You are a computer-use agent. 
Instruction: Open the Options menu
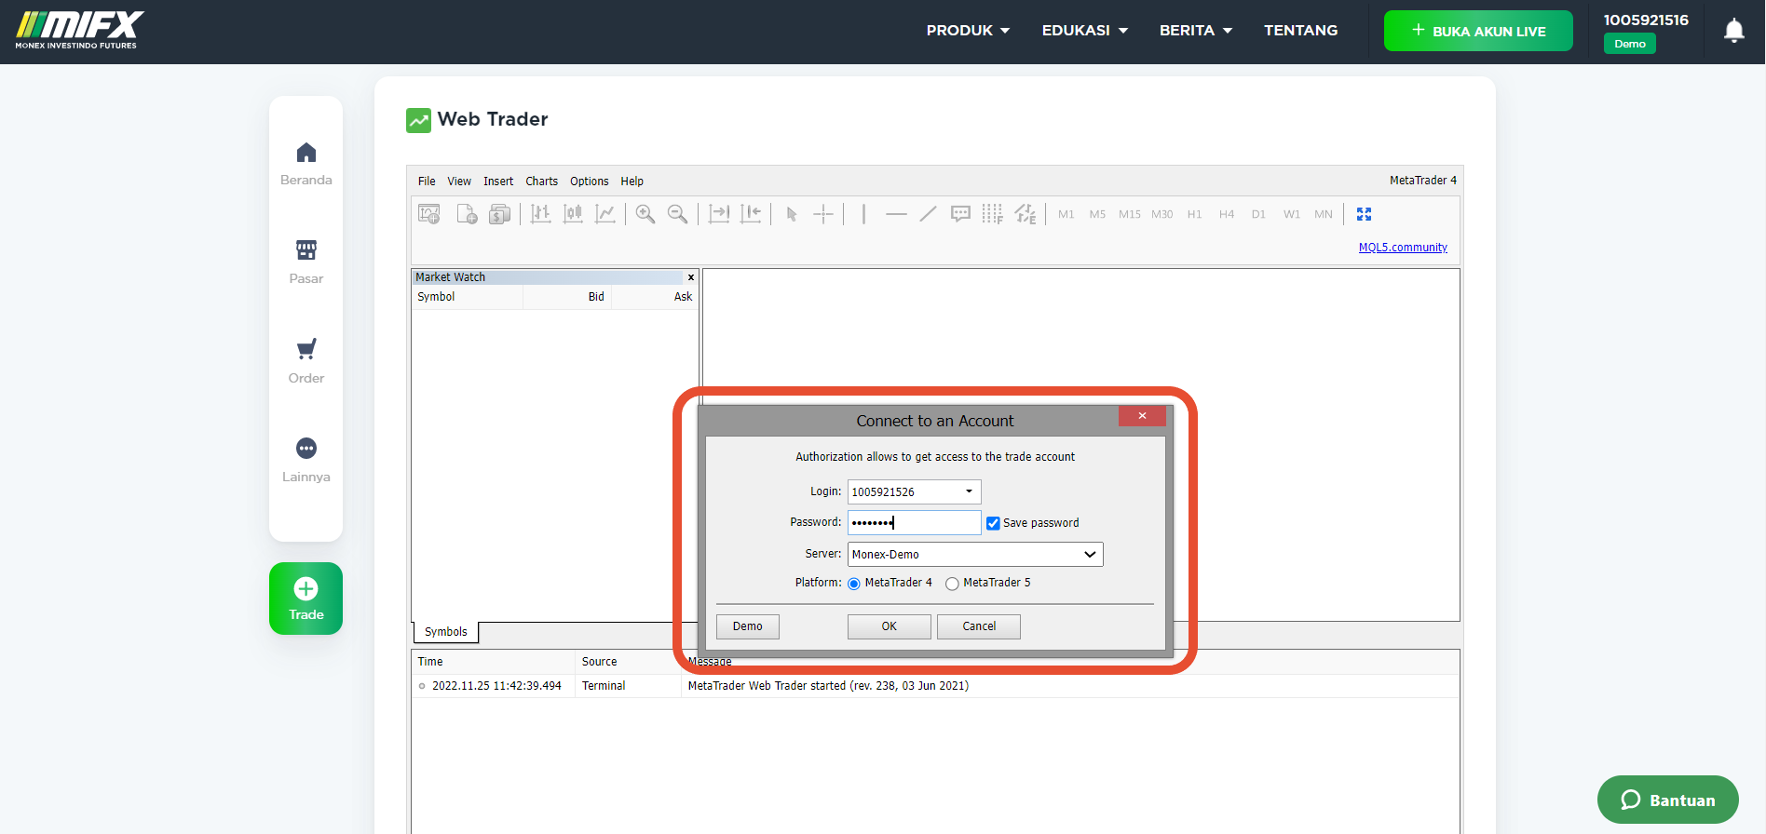(590, 182)
